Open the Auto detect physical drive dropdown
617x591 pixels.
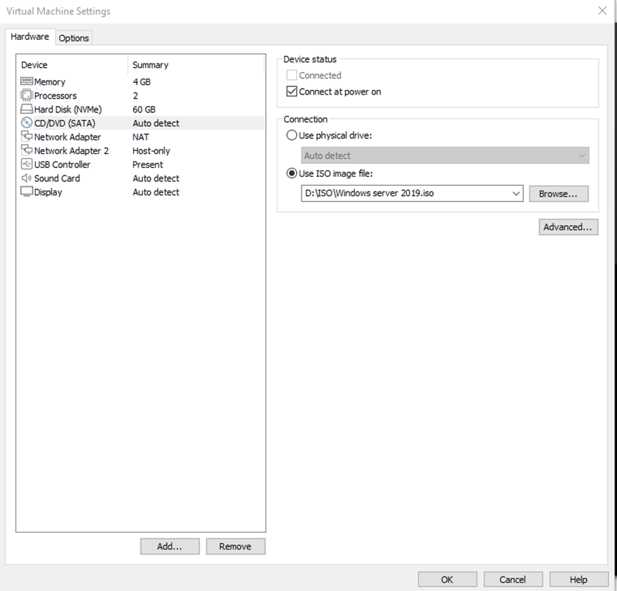pos(445,155)
